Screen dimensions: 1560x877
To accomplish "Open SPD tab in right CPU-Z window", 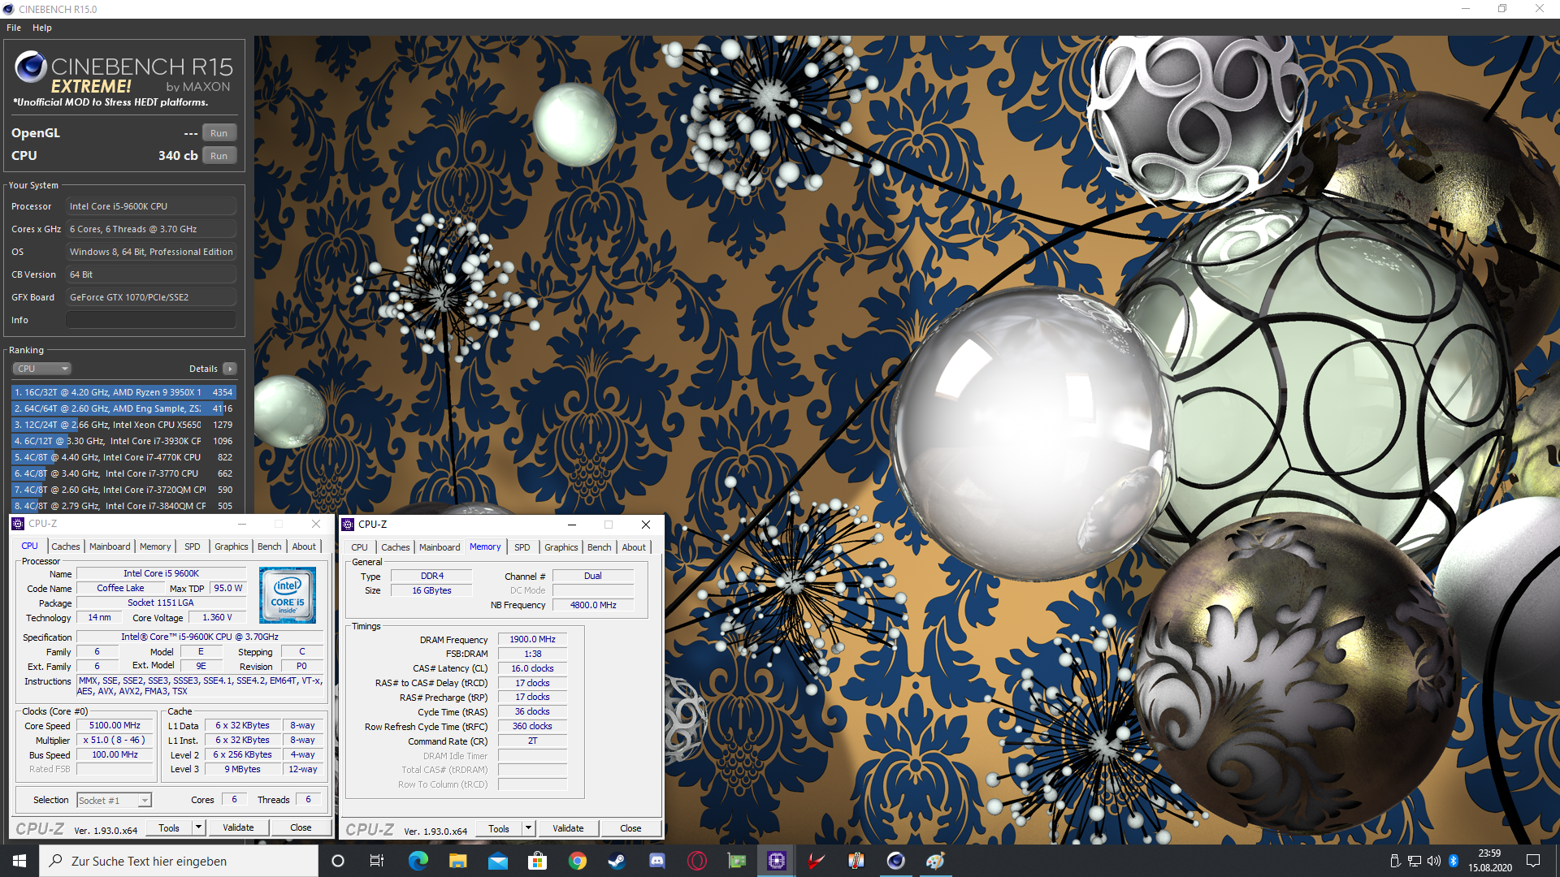I will pyautogui.click(x=522, y=547).
